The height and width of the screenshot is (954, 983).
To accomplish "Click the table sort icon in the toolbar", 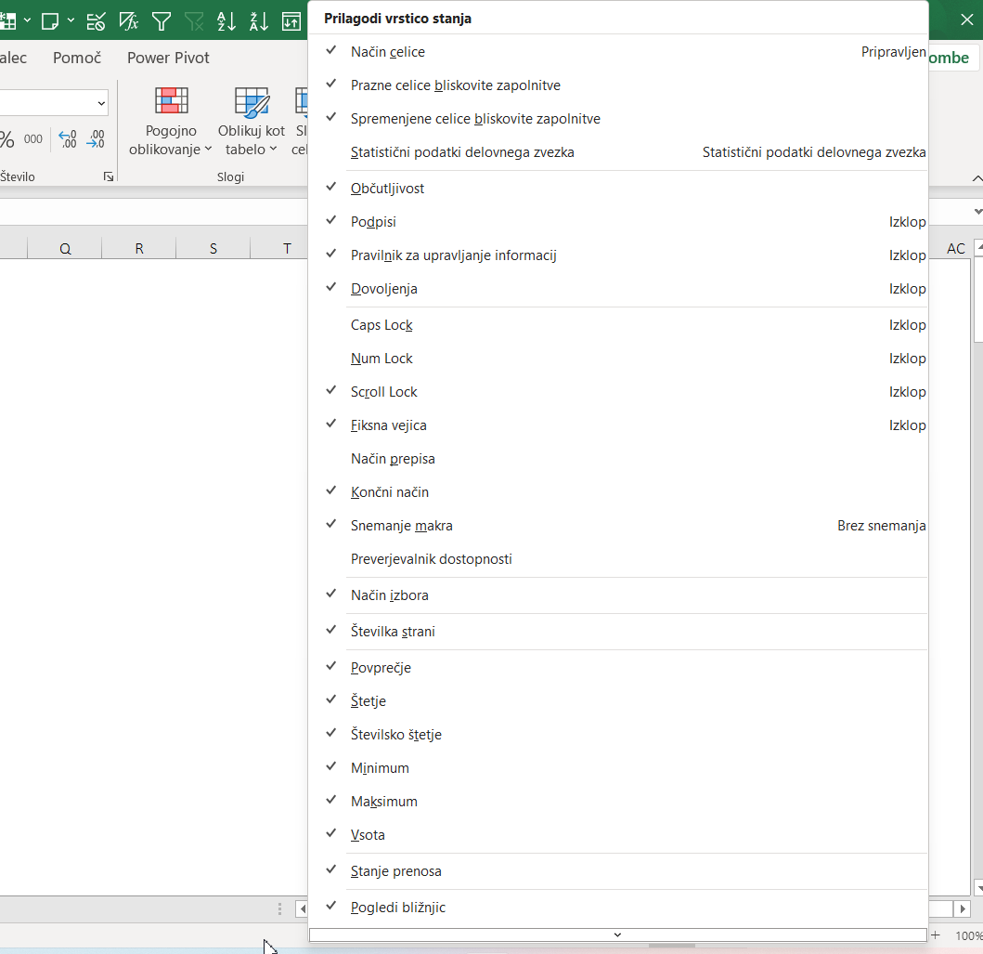I will [x=291, y=21].
